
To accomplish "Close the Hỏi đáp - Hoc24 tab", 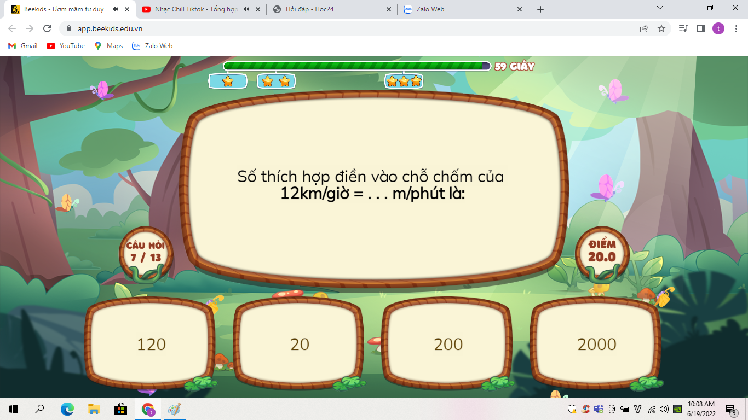I will 389,9.
